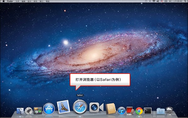Launch the Mail app stamp icon
This screenshot has height=118, width=188.
click(63, 107)
